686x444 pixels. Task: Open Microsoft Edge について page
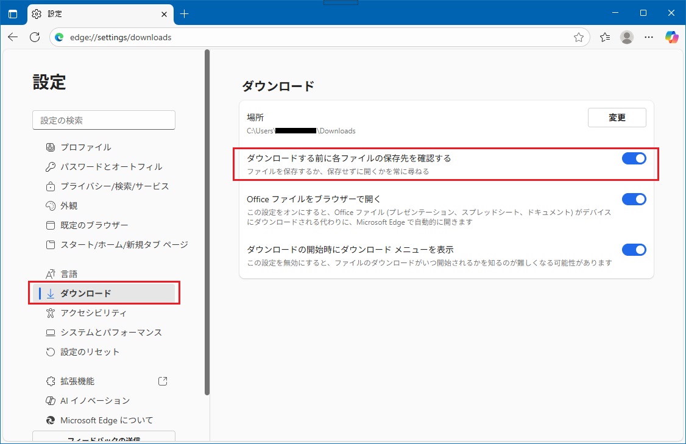tap(106, 420)
